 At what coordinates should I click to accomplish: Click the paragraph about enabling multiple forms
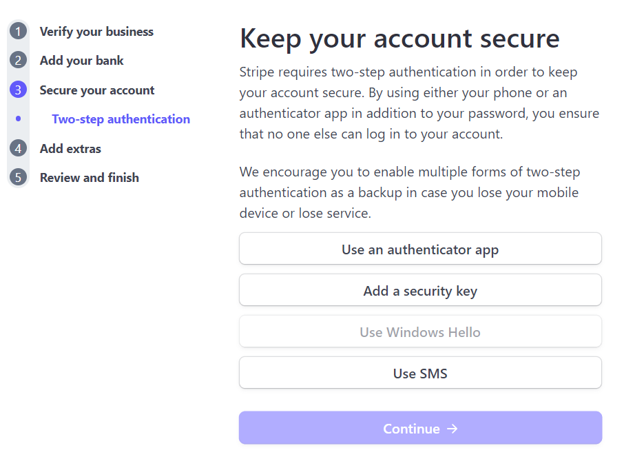410,193
